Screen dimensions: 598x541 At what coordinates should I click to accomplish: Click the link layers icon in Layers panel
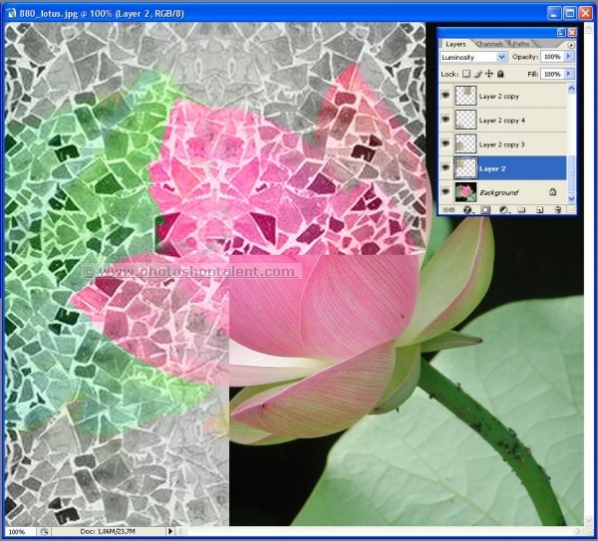pos(448,209)
